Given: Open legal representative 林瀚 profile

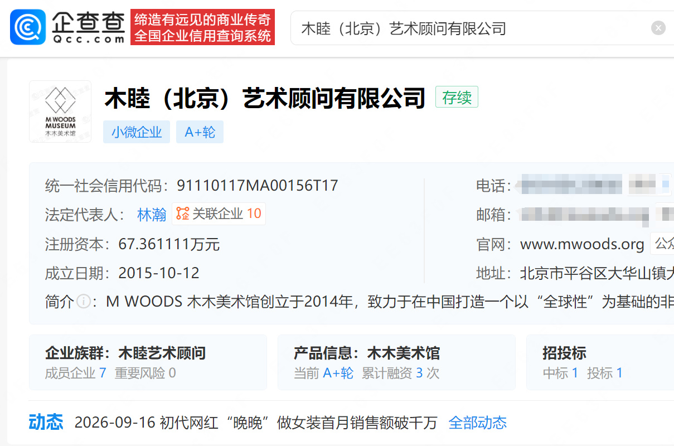Looking at the screenshot, I should click(152, 215).
